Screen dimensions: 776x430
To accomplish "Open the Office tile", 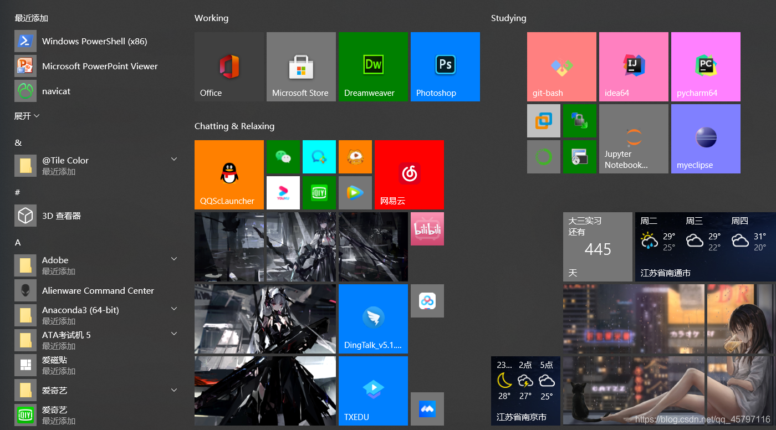I will click(229, 66).
